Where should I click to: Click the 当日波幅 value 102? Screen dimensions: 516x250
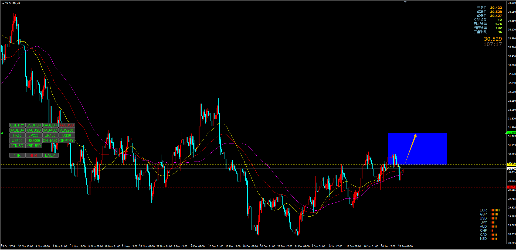(x=499, y=28)
